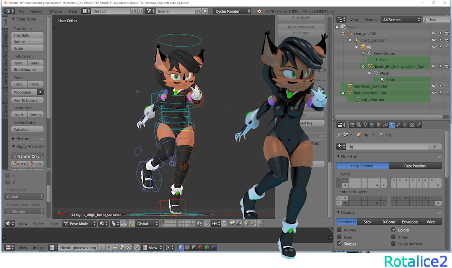
Task: Click the OpenGL render animation clapper icon
Action: coord(239,224)
